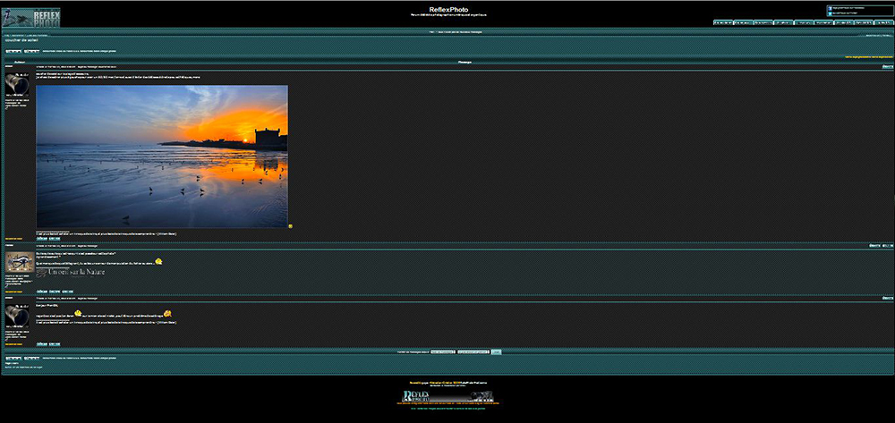Image resolution: width=895 pixels, height=423 pixels.
Task: Open the sunset beach photo
Action: coord(162,157)
